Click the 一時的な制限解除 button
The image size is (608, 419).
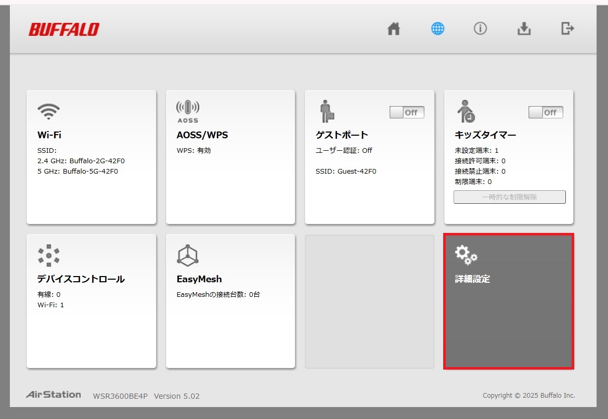510,197
